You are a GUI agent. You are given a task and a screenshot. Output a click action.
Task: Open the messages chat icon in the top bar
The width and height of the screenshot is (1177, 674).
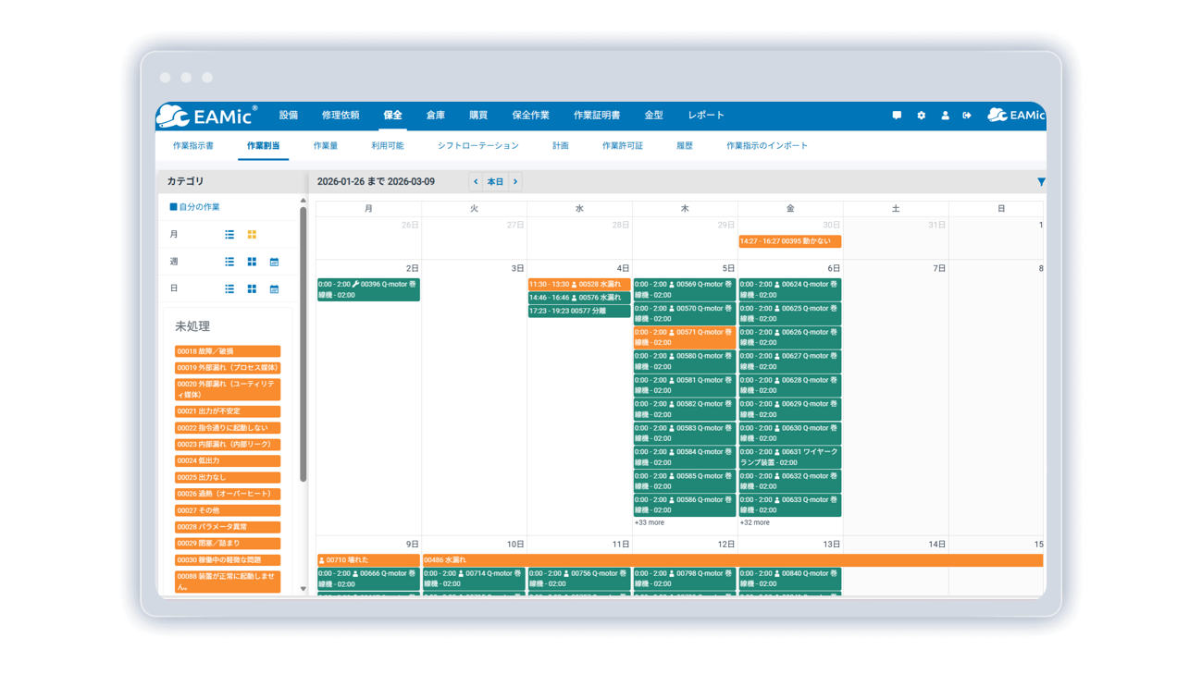click(x=897, y=115)
